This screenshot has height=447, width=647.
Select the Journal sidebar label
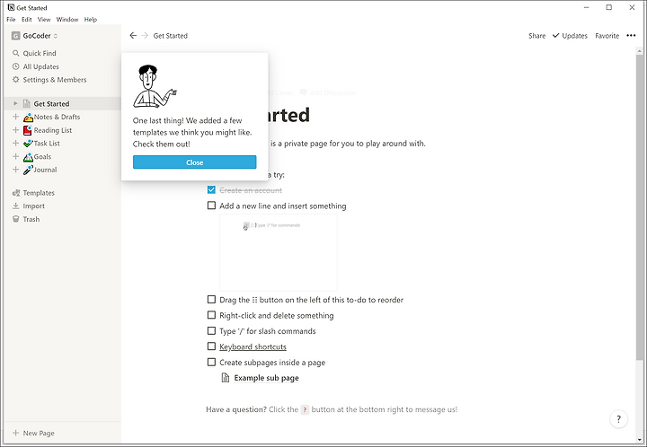tap(46, 170)
